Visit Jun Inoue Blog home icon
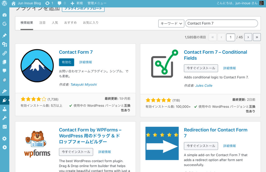266x172 pixels. [14, 3]
